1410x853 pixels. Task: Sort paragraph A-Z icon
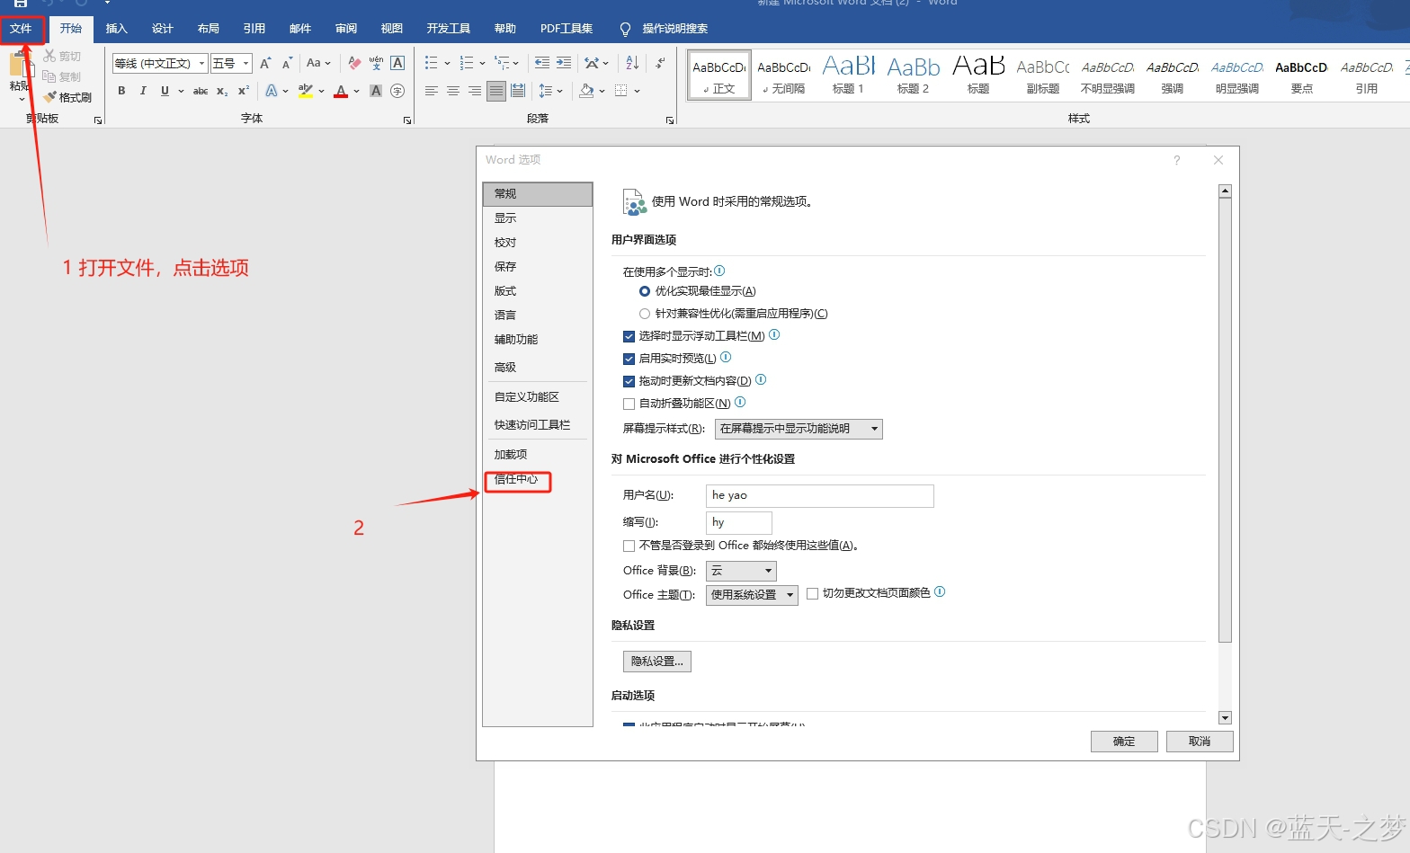pos(632,63)
